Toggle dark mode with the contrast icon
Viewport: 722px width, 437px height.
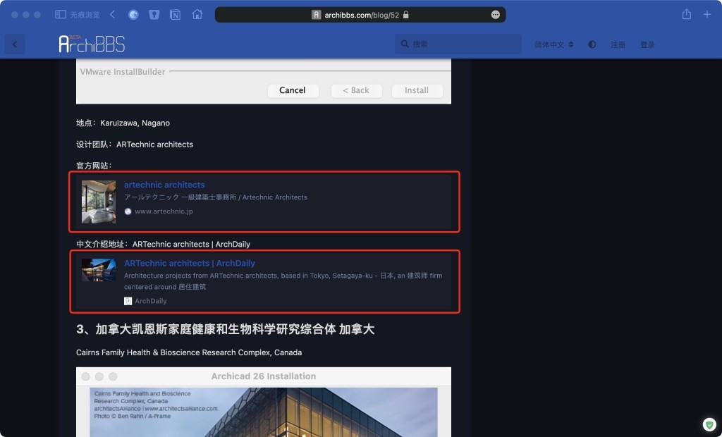tap(592, 44)
